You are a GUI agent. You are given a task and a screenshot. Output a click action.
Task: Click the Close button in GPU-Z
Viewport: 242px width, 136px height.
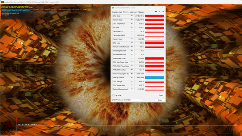point(160,100)
